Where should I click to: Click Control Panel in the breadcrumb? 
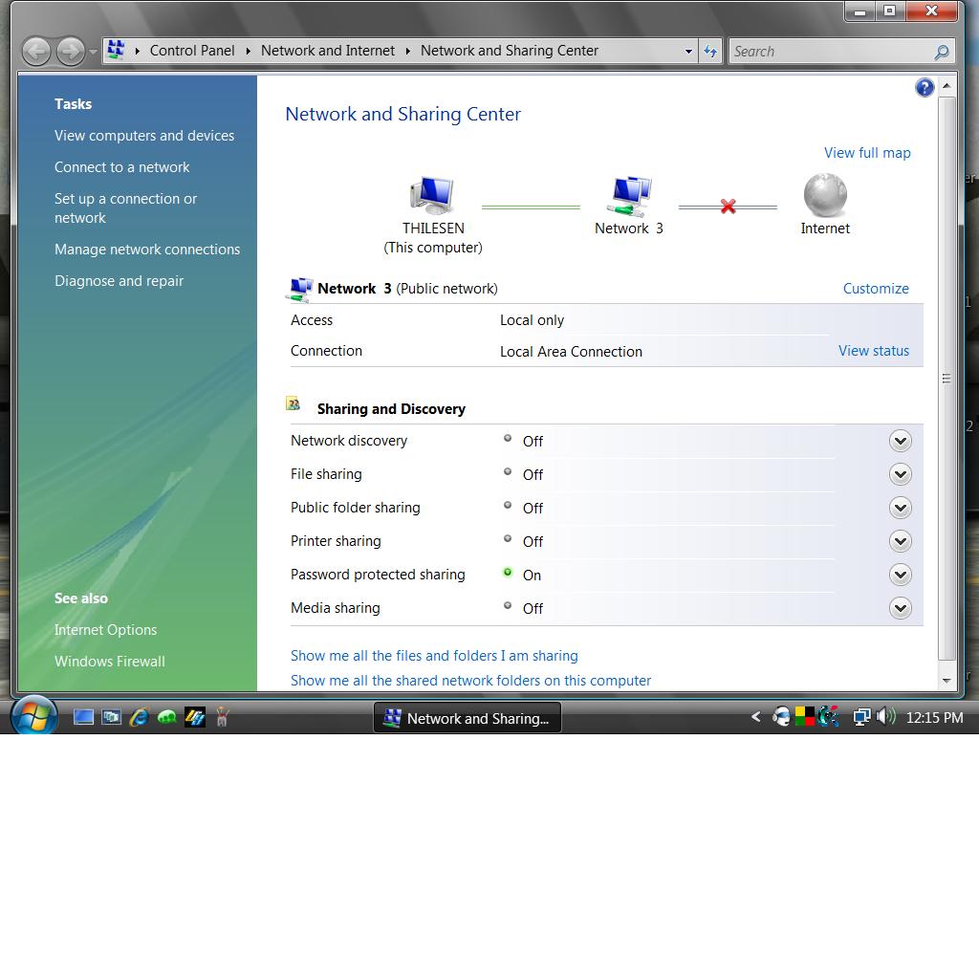[192, 51]
